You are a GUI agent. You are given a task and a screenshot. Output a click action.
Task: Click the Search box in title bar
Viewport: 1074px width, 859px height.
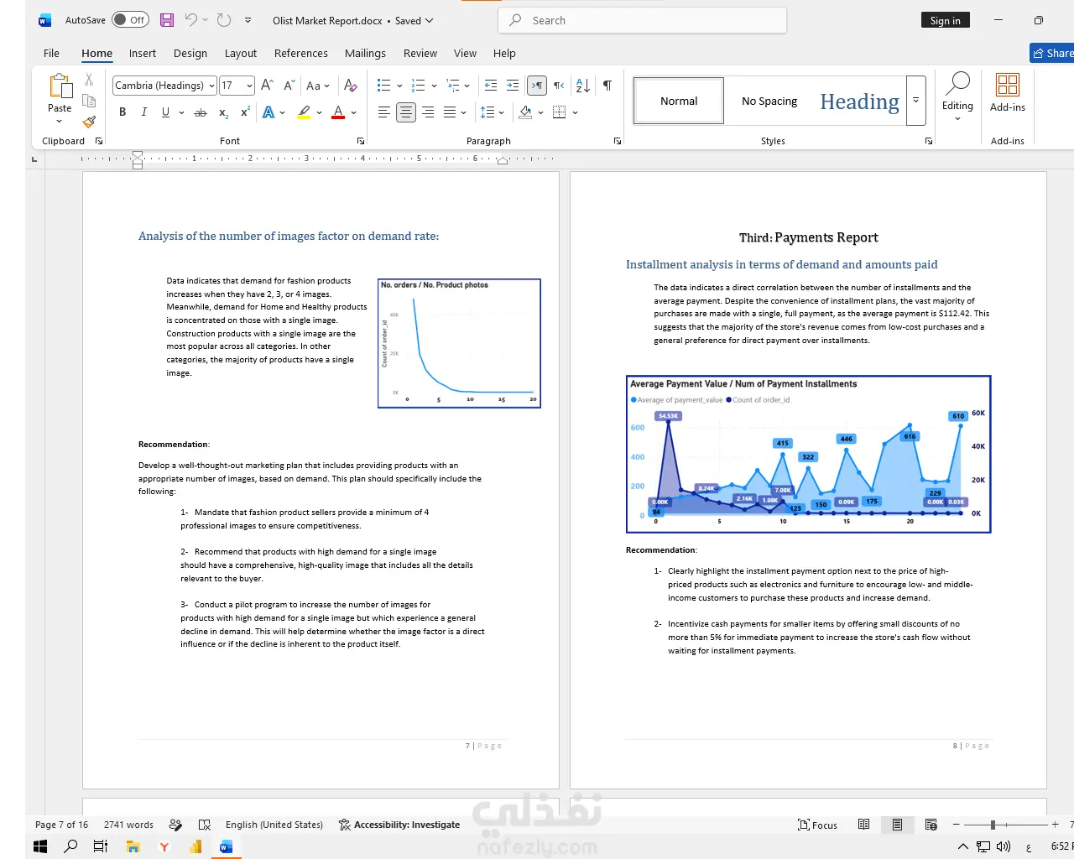643,20
